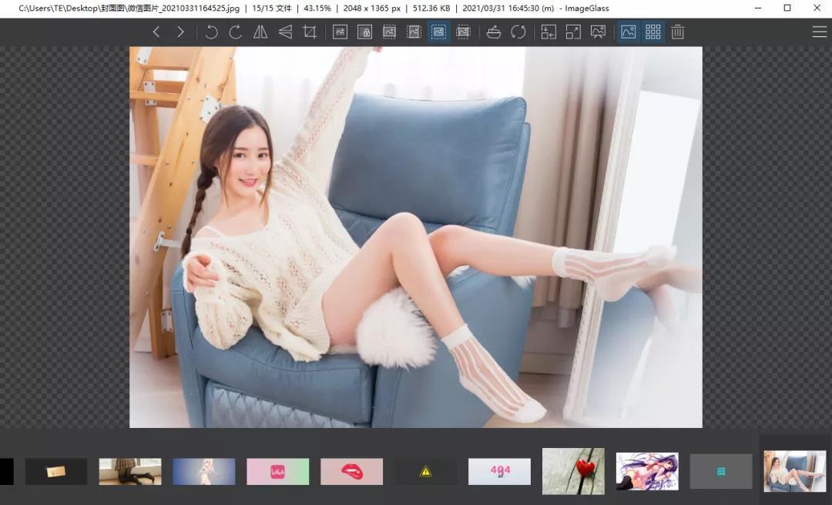Click the '43.15%' zoom text in title
This screenshot has height=505, width=832.
[x=317, y=8]
